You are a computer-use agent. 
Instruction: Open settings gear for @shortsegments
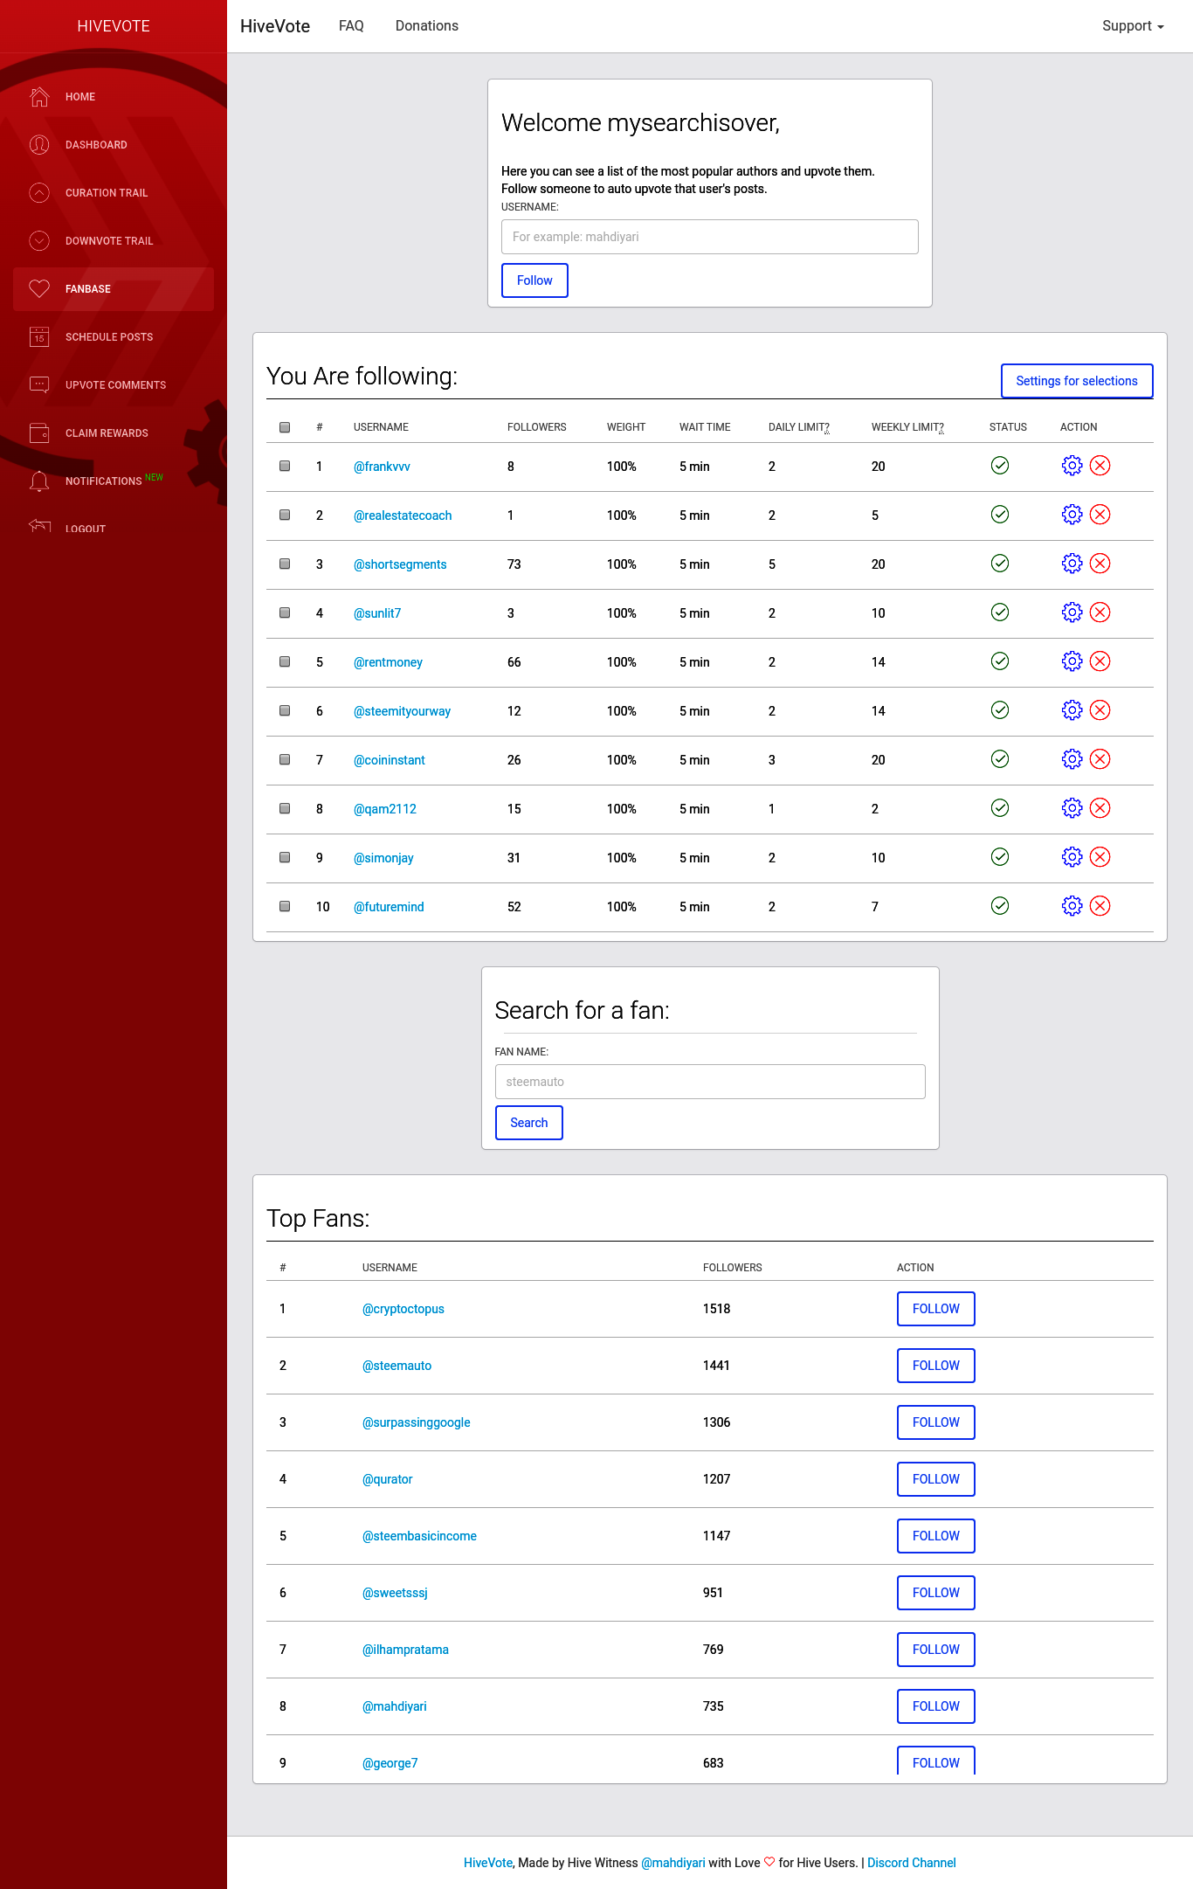coord(1072,564)
